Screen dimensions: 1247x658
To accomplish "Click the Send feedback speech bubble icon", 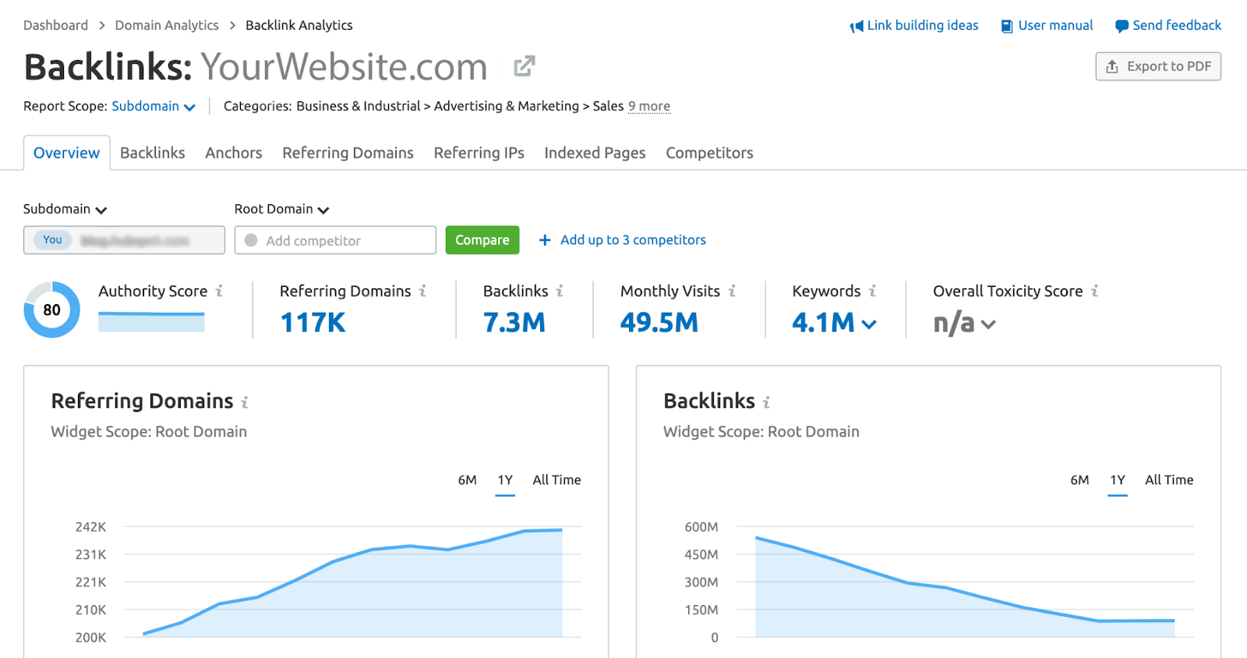I will tap(1122, 27).
